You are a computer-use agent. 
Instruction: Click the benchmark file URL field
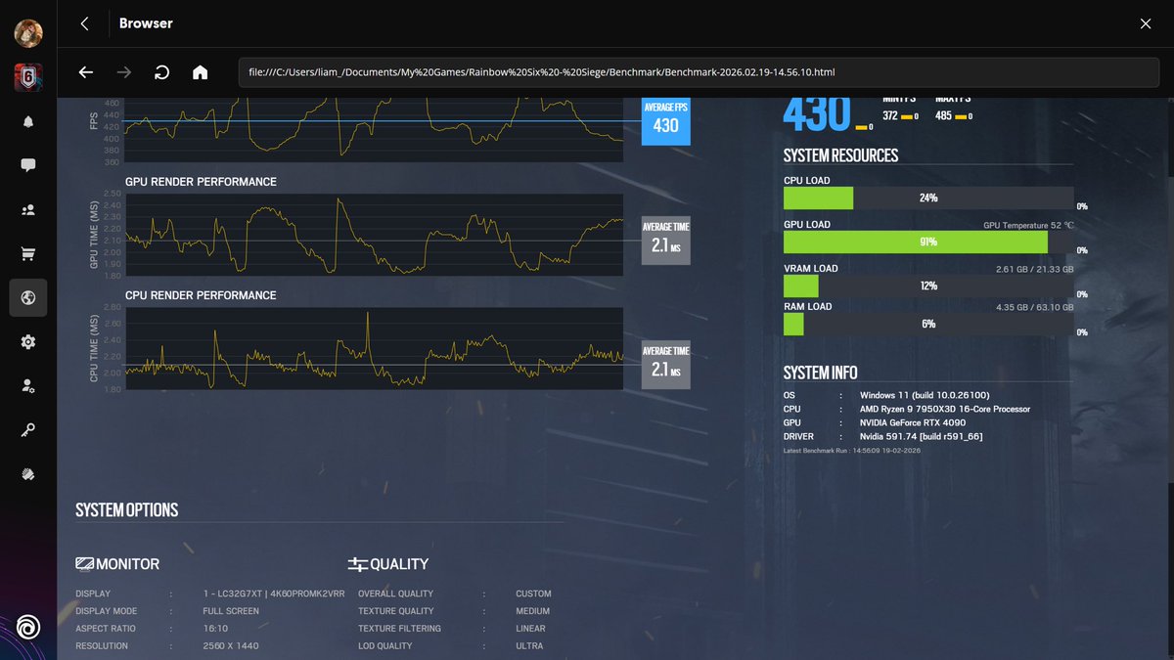coord(700,72)
